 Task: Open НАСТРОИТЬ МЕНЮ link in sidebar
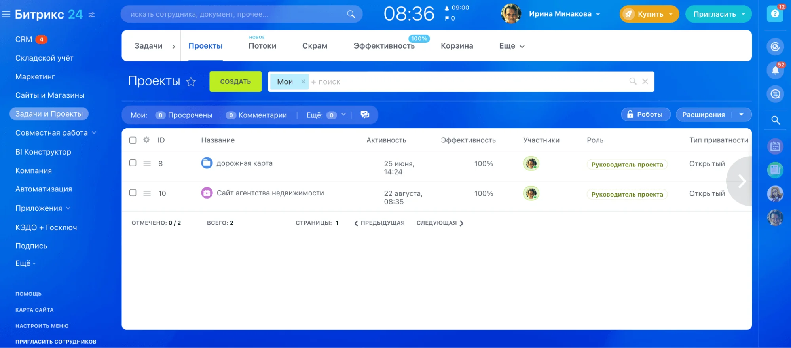click(x=42, y=326)
